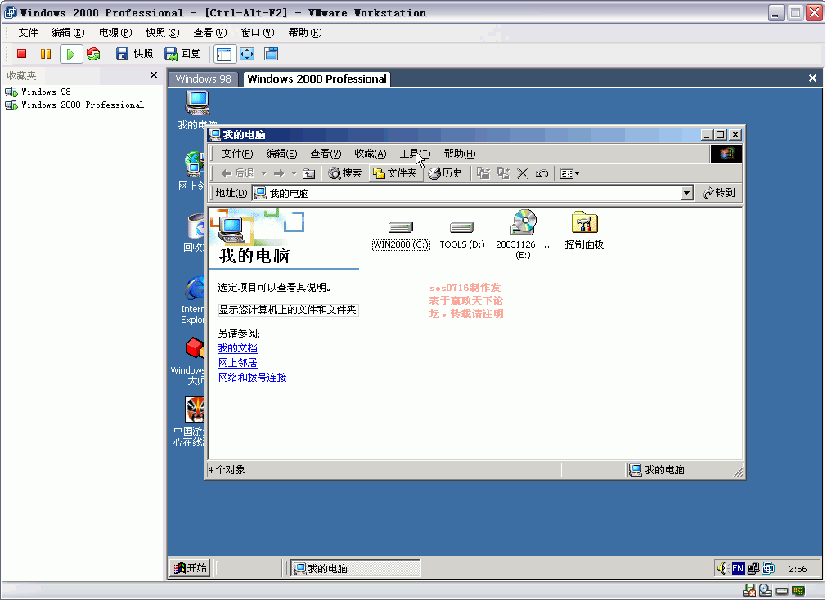Click the speaker volume icon in the tray

[722, 568]
